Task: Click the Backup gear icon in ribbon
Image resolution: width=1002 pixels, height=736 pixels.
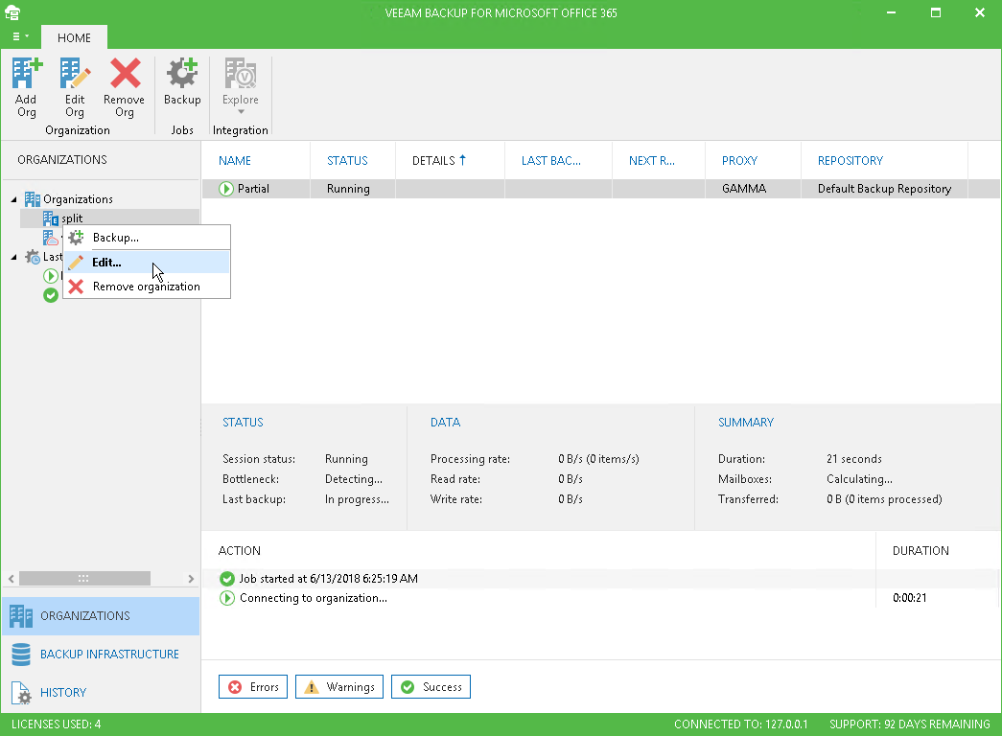Action: [182, 73]
